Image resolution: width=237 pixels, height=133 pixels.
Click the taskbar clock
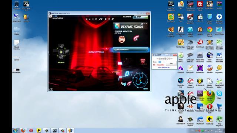pos(218,130)
